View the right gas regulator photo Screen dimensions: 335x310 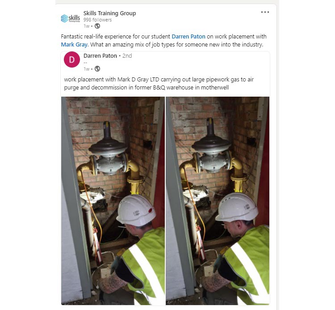218,201
